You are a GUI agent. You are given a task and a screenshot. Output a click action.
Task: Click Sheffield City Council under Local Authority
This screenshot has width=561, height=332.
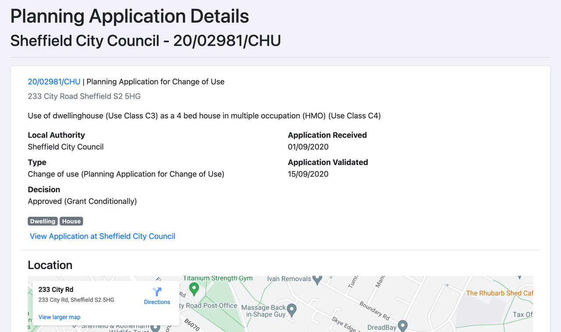coord(66,147)
